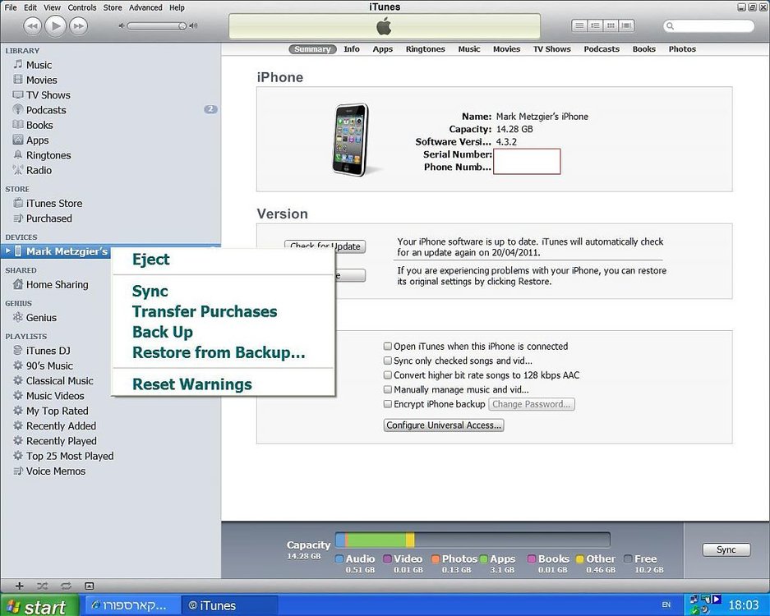Click the Play button
The image size is (770, 616).
click(56, 25)
